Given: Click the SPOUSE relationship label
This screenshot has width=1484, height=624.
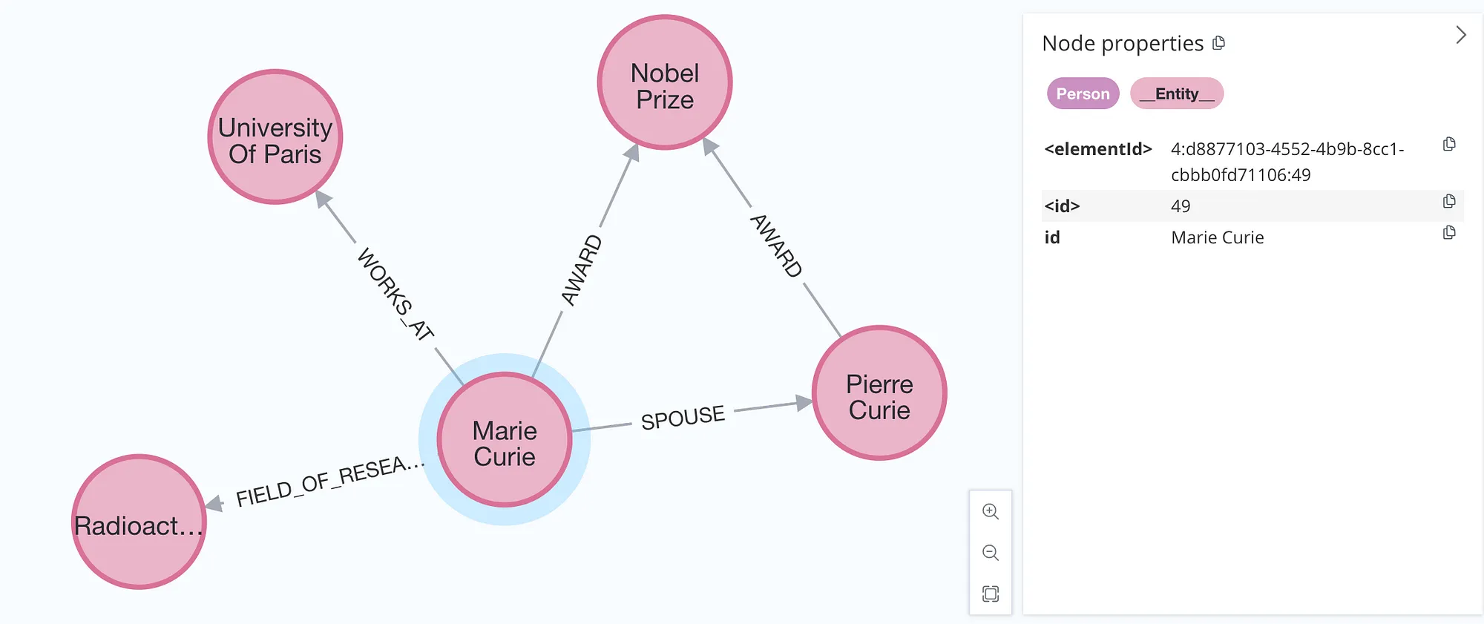Looking at the screenshot, I should click(x=683, y=418).
